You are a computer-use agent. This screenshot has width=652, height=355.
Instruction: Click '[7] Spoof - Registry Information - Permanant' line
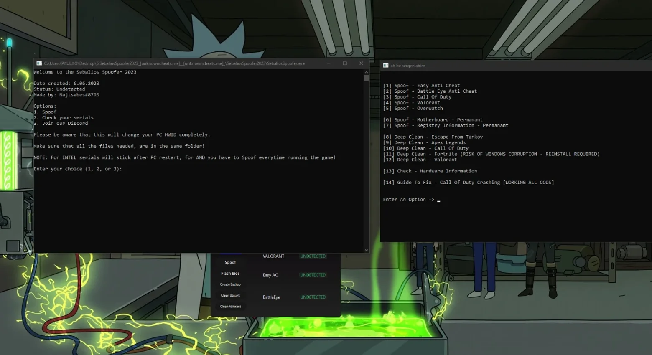pyautogui.click(x=446, y=126)
